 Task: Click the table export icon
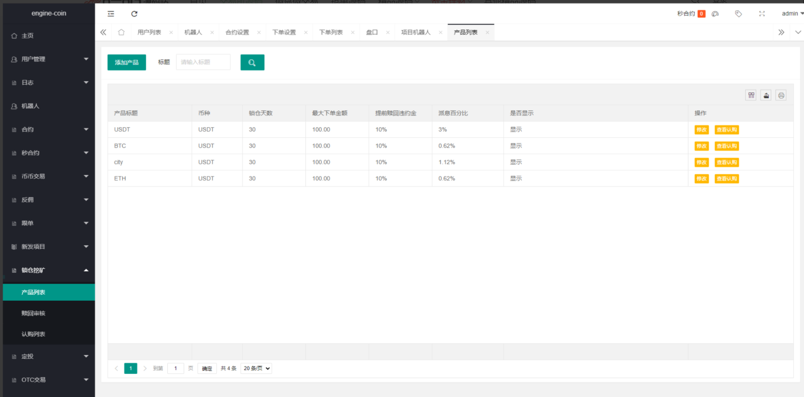pyautogui.click(x=766, y=95)
